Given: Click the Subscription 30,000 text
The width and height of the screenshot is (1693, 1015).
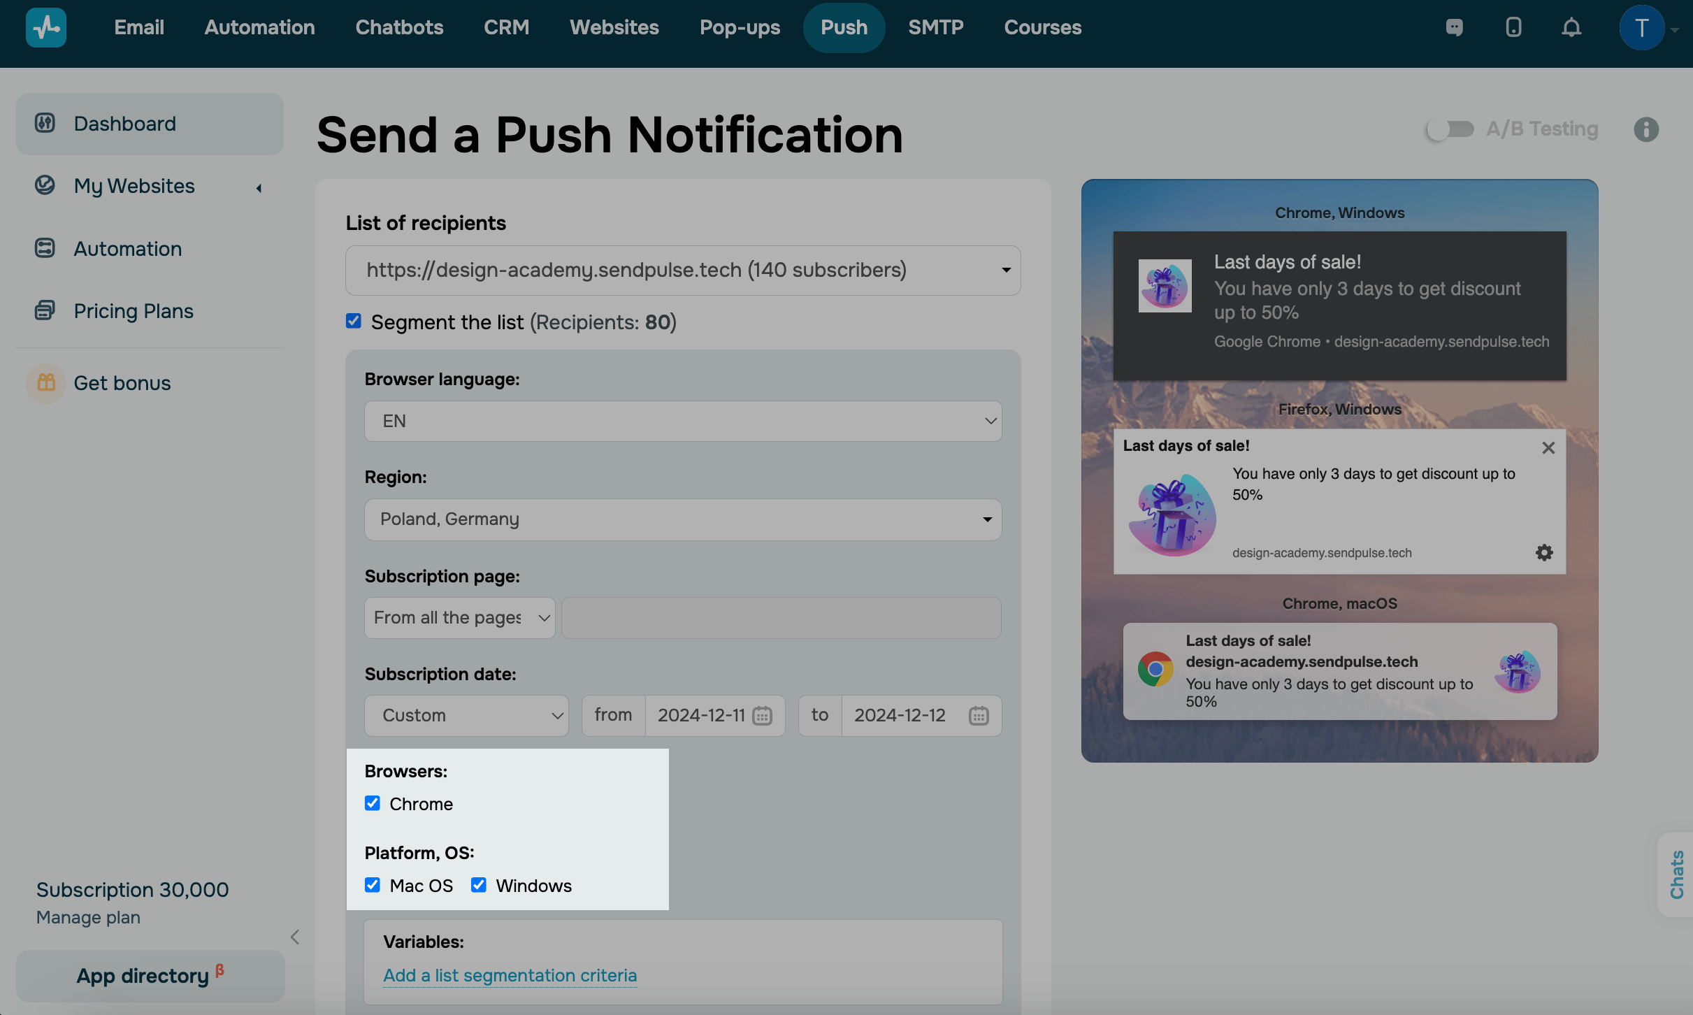Looking at the screenshot, I should click(132, 889).
